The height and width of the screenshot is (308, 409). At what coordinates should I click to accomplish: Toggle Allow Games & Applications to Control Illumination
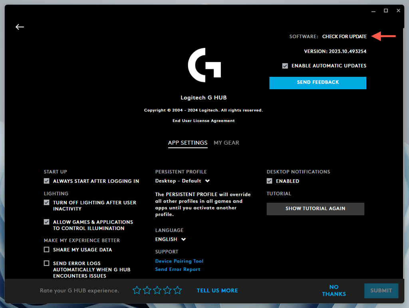click(x=46, y=222)
